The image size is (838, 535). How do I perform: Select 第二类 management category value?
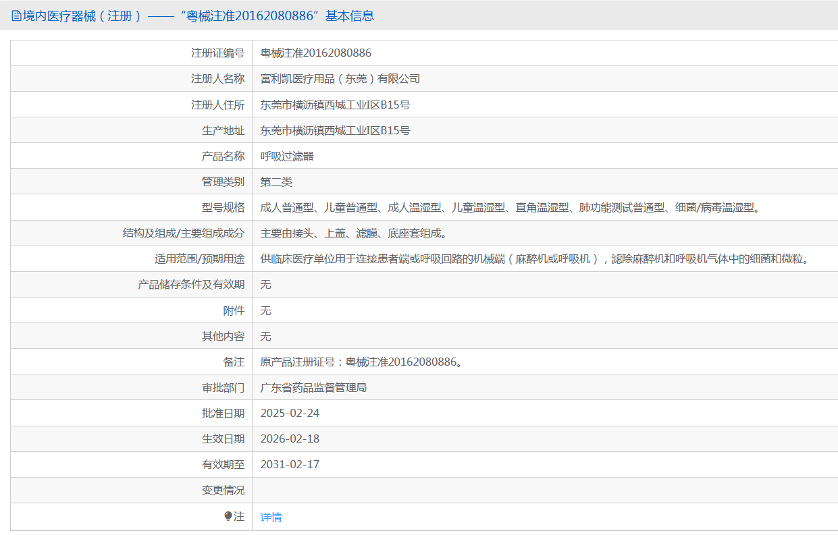(276, 181)
